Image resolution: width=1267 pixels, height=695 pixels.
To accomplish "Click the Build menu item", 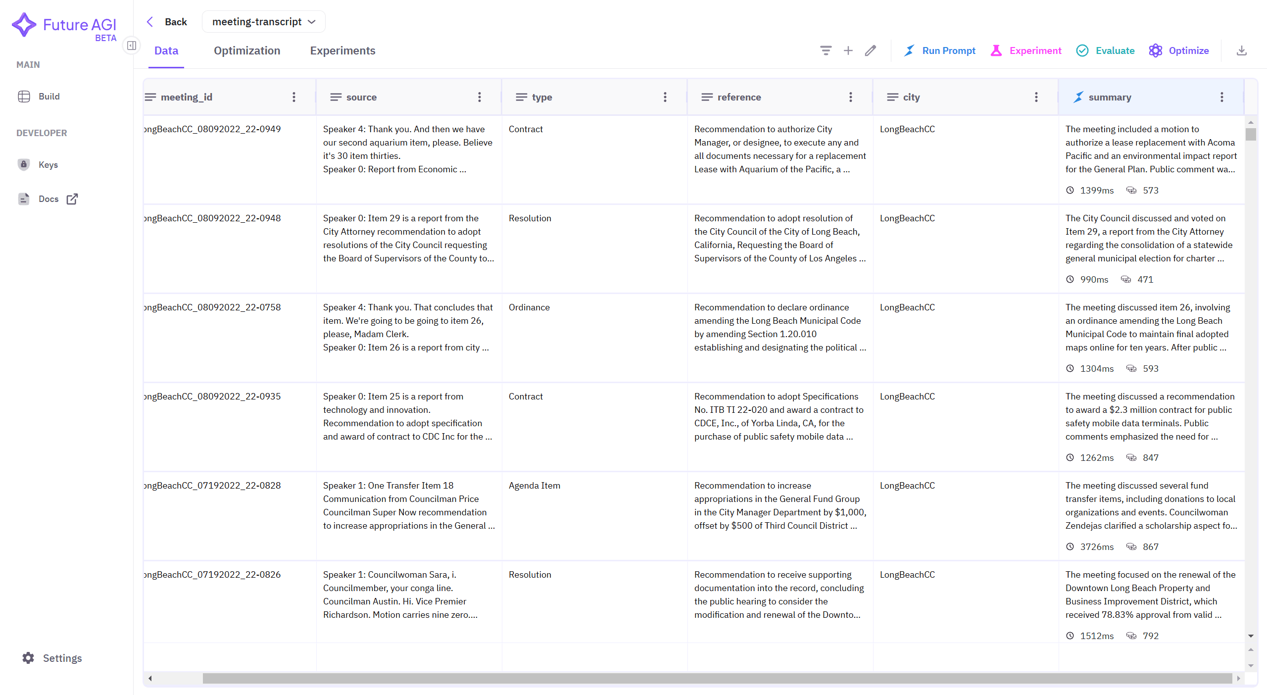I will (x=49, y=96).
